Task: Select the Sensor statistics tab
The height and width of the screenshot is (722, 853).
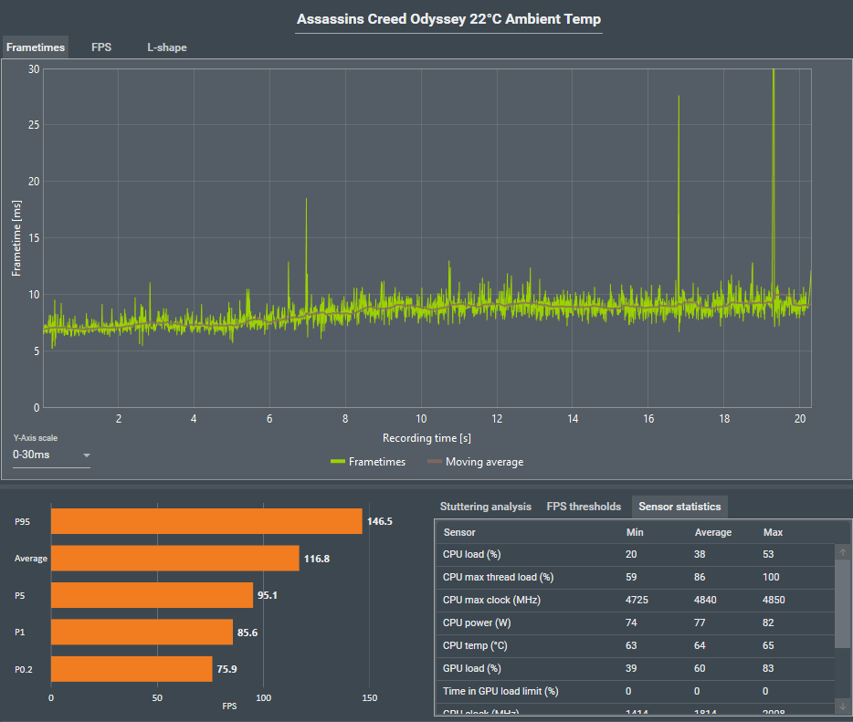Action: [679, 507]
